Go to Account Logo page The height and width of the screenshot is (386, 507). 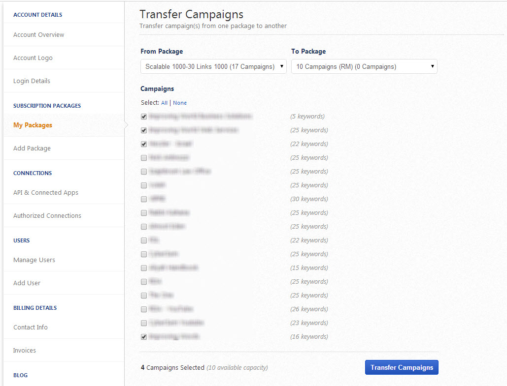33,58
